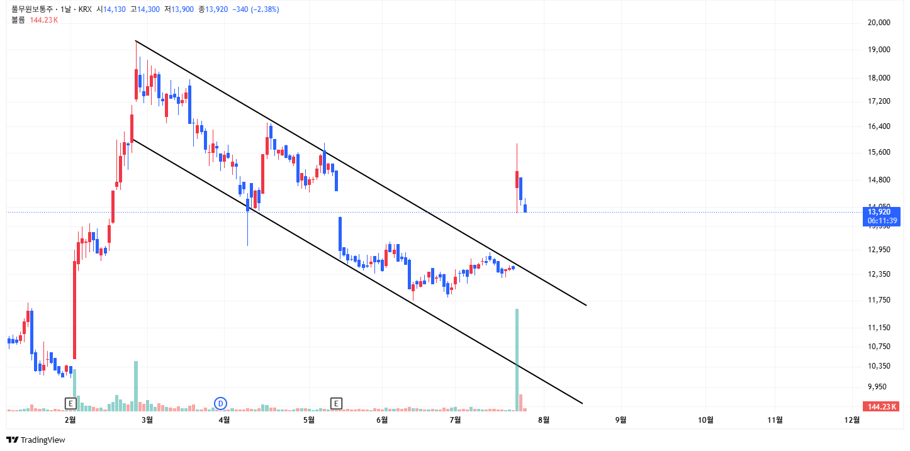910x451 pixels.
Task: Click the 2월 time axis label
Action: point(70,420)
